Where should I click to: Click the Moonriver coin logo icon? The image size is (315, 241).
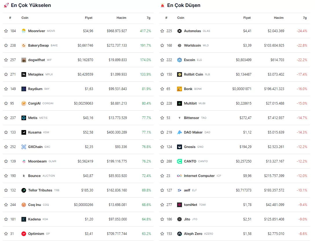[x=24, y=31]
